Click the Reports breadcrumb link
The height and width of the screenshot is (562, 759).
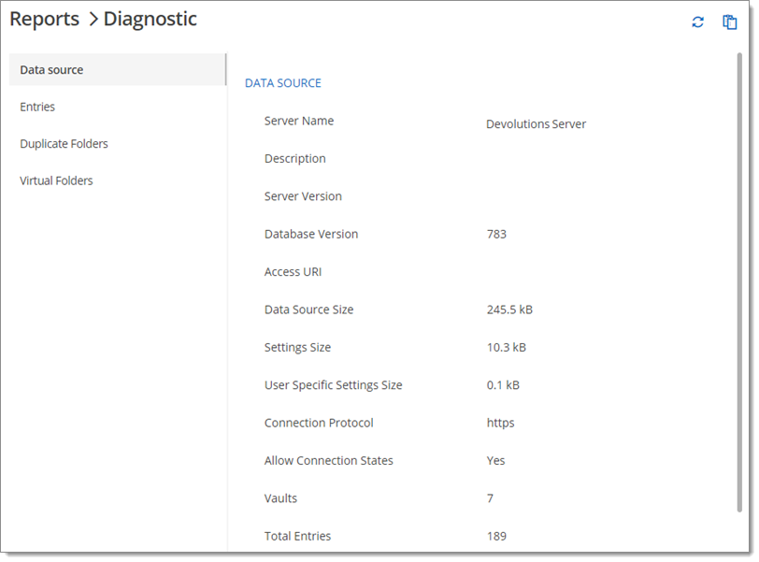(45, 20)
